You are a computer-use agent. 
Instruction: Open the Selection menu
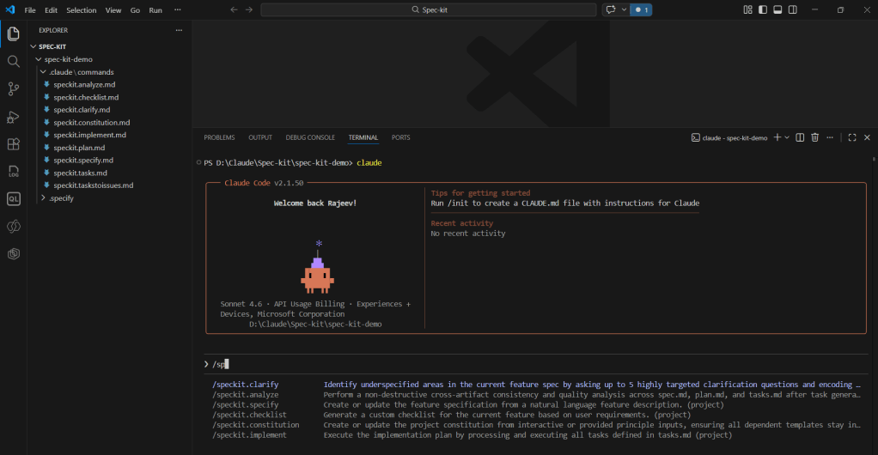pos(82,10)
